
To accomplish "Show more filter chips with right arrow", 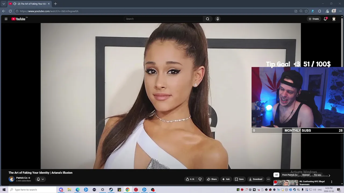I will tap(329, 176).
